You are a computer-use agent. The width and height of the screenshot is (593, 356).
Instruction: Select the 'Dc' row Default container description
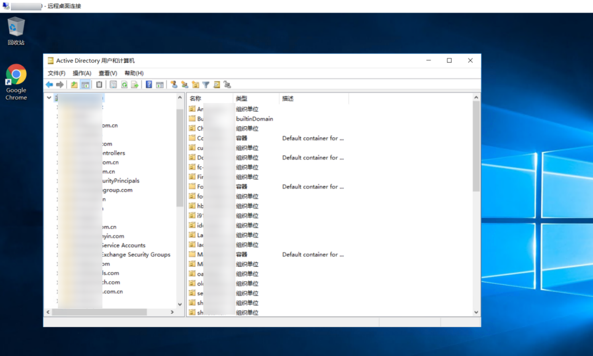click(313, 158)
